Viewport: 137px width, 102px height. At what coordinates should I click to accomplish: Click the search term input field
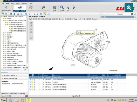[109, 14]
